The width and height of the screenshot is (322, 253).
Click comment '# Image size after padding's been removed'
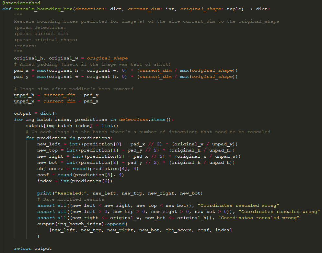pyautogui.click(x=74, y=89)
